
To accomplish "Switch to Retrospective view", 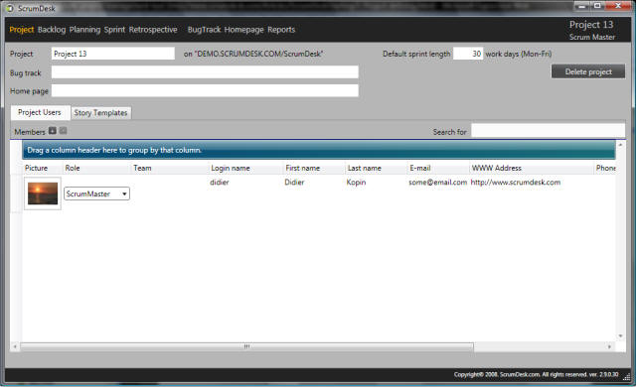I will pyautogui.click(x=153, y=30).
